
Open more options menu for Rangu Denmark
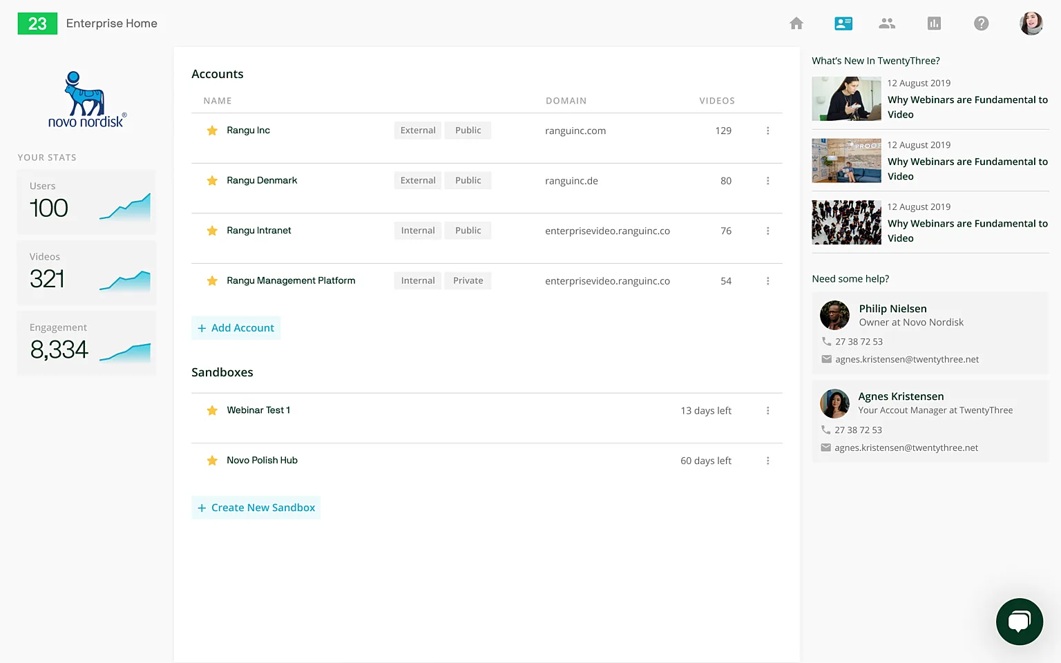767,181
